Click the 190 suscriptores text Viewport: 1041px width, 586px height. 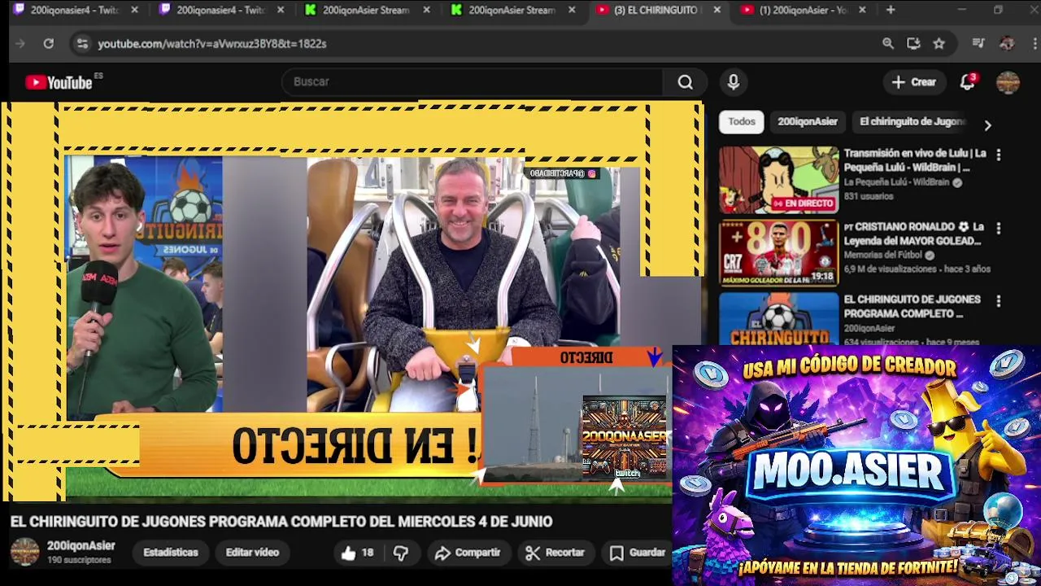(79, 561)
